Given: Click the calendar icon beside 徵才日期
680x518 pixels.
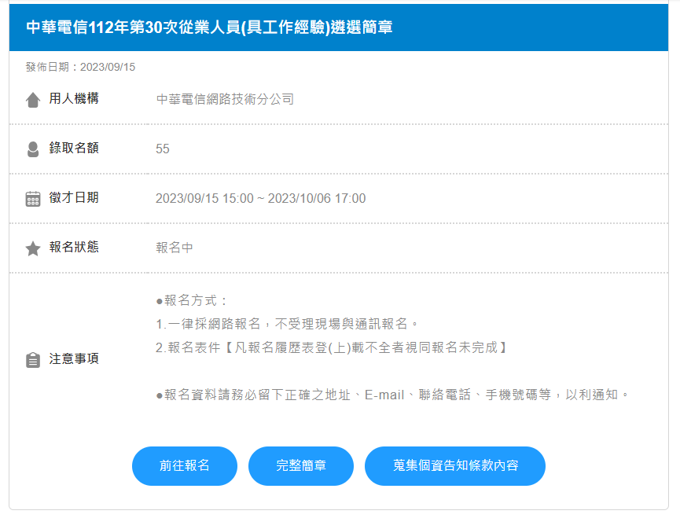Looking at the screenshot, I should tap(33, 199).
